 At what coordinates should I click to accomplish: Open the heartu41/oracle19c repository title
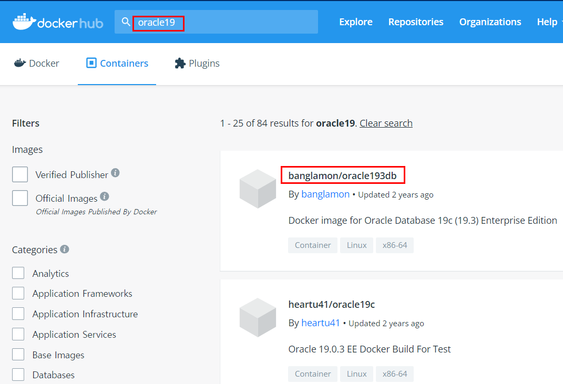pos(331,304)
